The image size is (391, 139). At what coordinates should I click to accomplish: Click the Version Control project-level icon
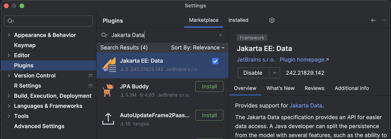tap(90, 76)
